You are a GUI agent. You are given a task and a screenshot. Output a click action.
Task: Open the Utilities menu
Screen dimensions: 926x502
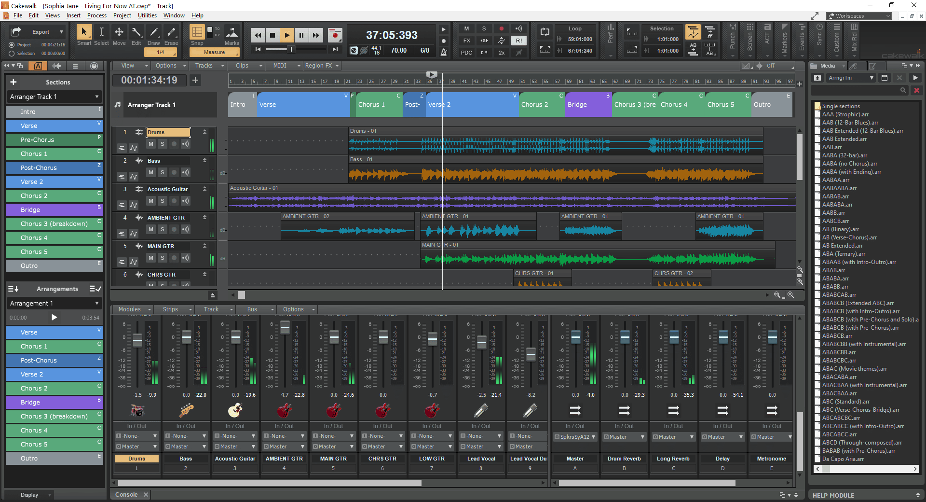coord(147,15)
